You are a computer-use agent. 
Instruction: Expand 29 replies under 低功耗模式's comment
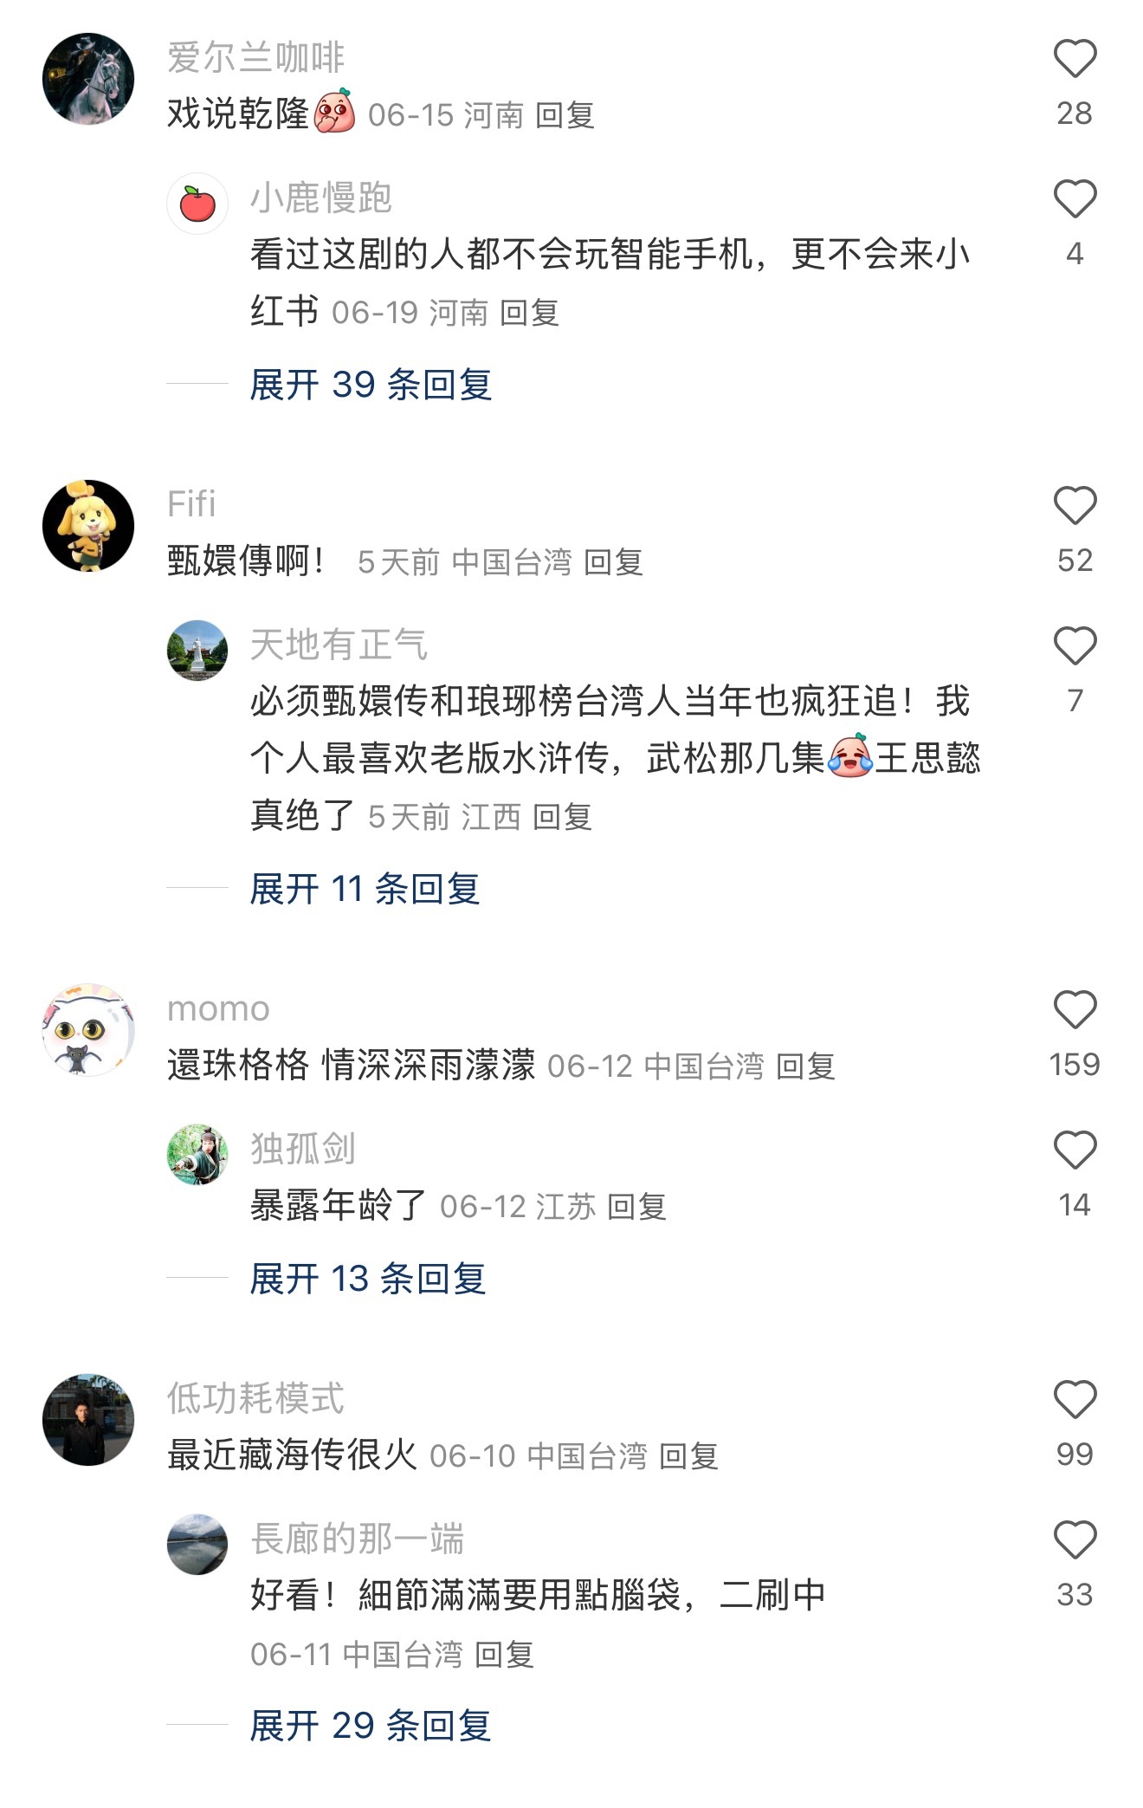371,1726
